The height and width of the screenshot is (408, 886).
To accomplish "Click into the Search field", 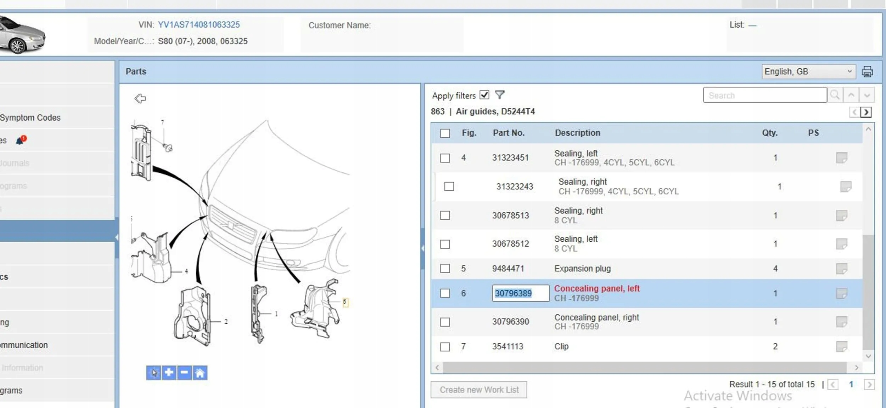I will pyautogui.click(x=764, y=96).
